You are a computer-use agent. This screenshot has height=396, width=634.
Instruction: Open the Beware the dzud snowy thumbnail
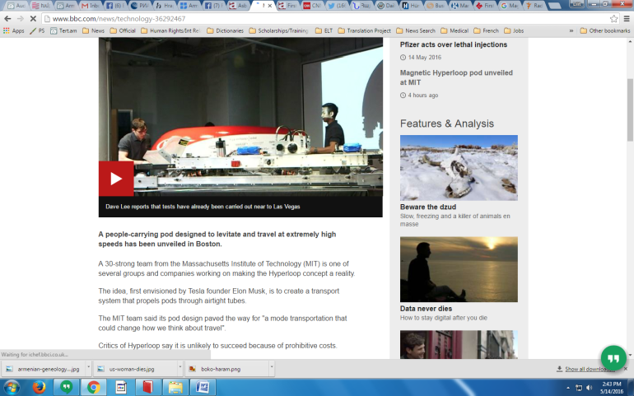459,167
